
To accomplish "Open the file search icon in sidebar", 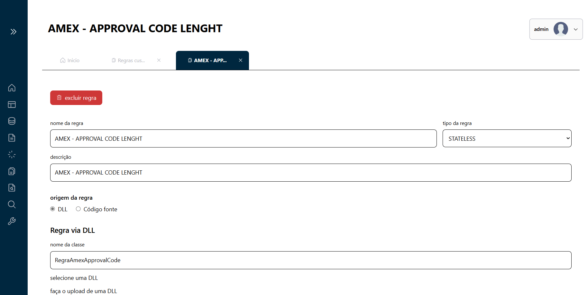I will coord(12,188).
